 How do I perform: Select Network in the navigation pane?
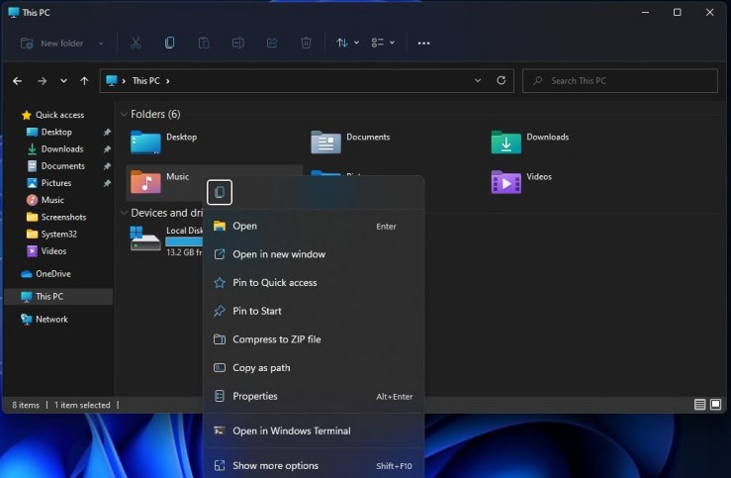(x=51, y=320)
